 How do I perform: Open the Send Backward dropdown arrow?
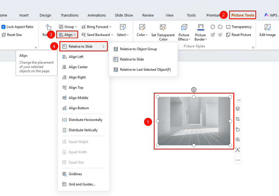(112, 35)
